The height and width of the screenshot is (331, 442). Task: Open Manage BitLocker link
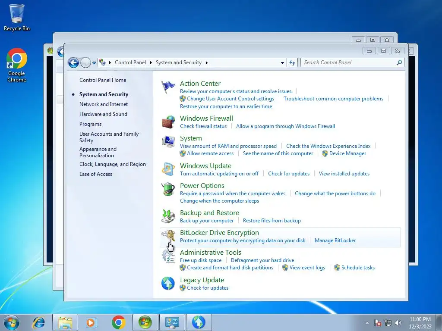pyautogui.click(x=335, y=240)
